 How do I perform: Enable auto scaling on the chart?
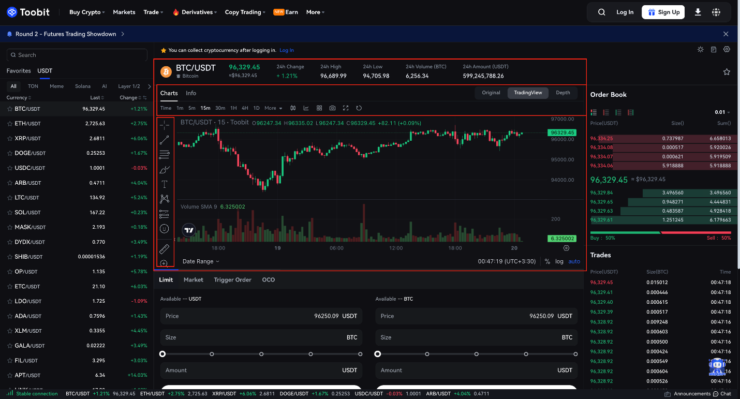click(x=574, y=261)
